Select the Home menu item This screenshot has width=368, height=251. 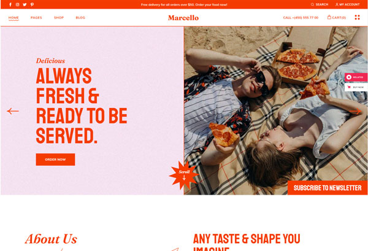coord(13,18)
